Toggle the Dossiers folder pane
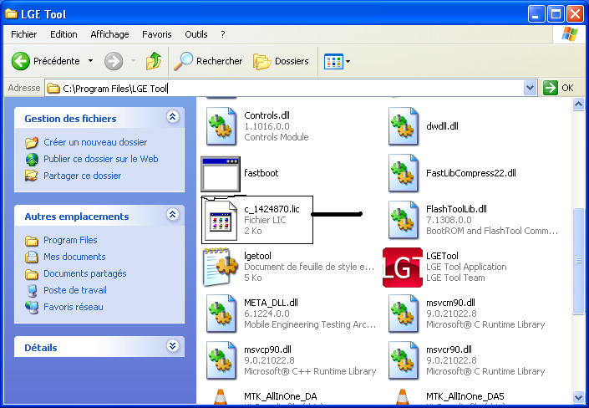 [x=281, y=61]
